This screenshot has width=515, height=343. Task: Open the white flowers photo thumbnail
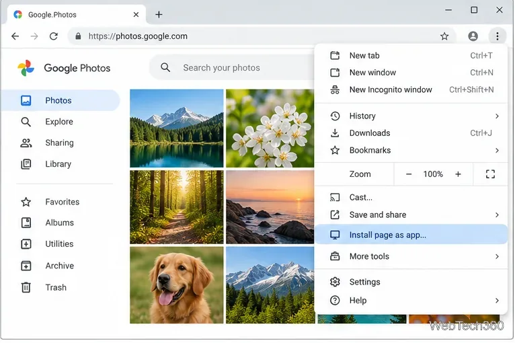[x=270, y=128]
